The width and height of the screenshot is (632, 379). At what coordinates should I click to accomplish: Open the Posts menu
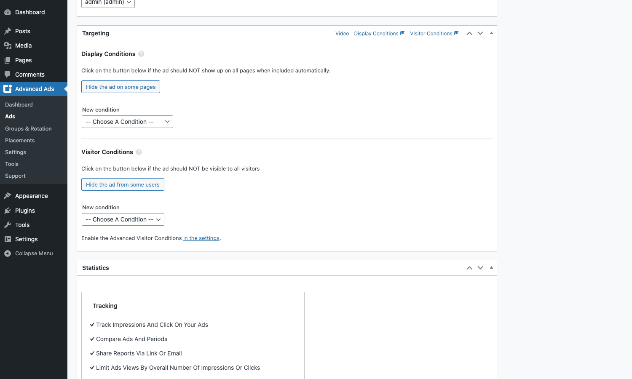[23, 31]
